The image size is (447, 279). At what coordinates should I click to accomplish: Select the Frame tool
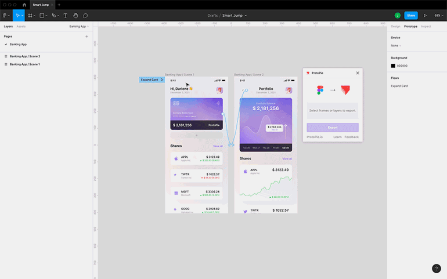coord(30,15)
